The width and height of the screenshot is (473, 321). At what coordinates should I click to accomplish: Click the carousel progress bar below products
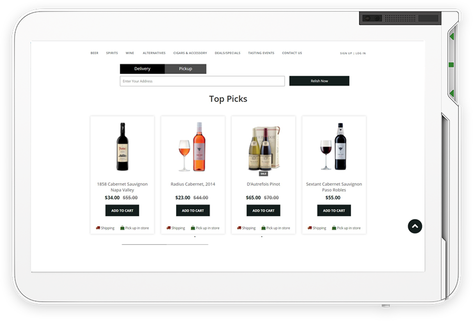[x=165, y=244]
